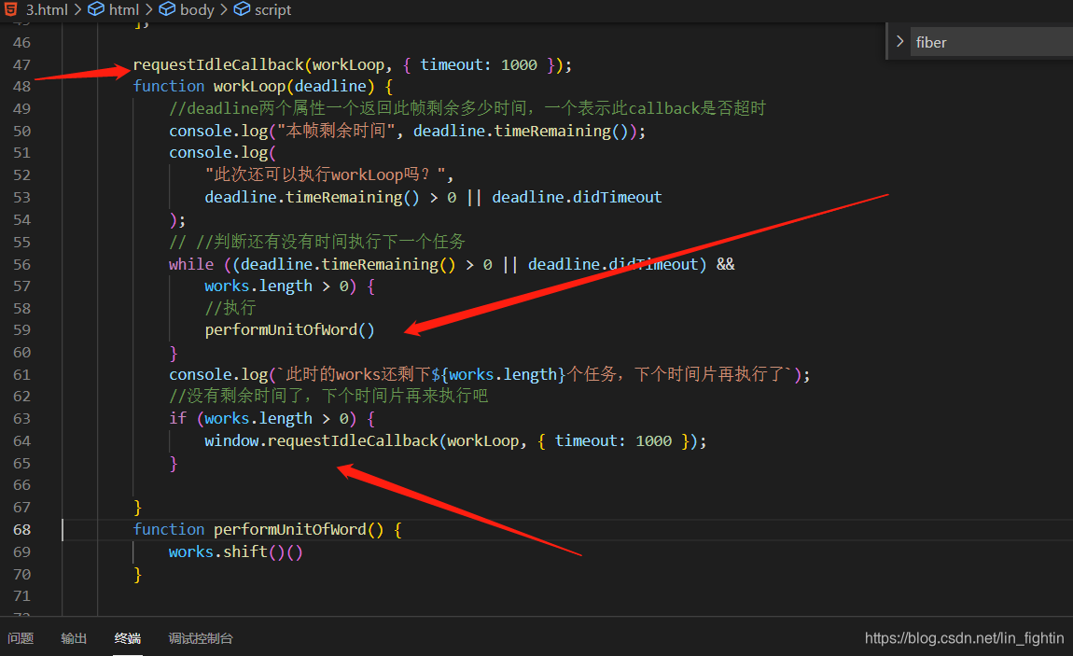Switch to the 问题 panel tab

point(21,638)
